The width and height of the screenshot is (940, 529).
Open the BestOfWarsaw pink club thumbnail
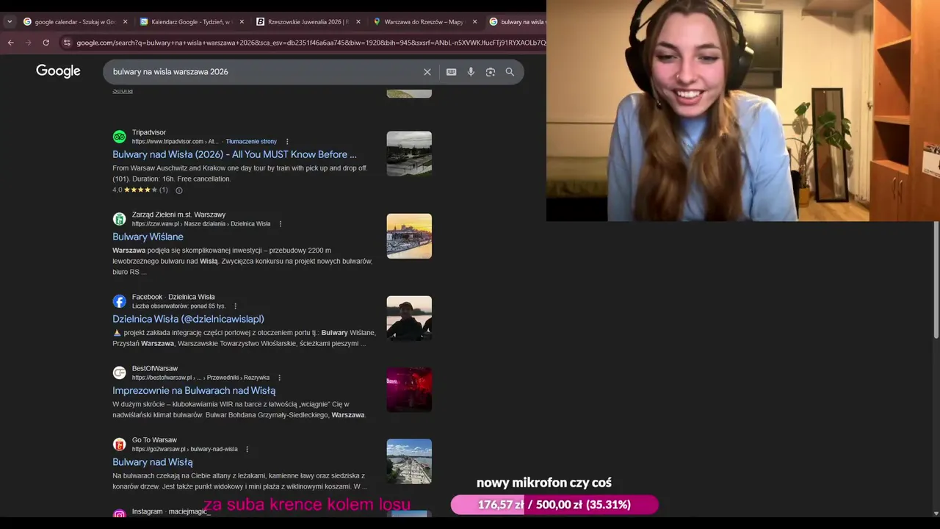[x=409, y=389]
